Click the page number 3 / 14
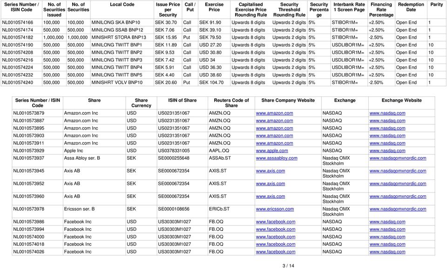Screen dimensions: 447x268 click(x=288, y=266)
